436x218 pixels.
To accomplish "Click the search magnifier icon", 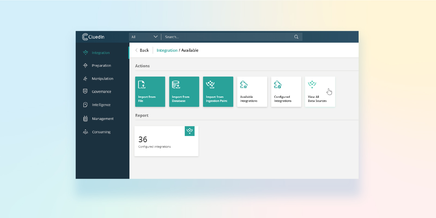I will point(296,37).
